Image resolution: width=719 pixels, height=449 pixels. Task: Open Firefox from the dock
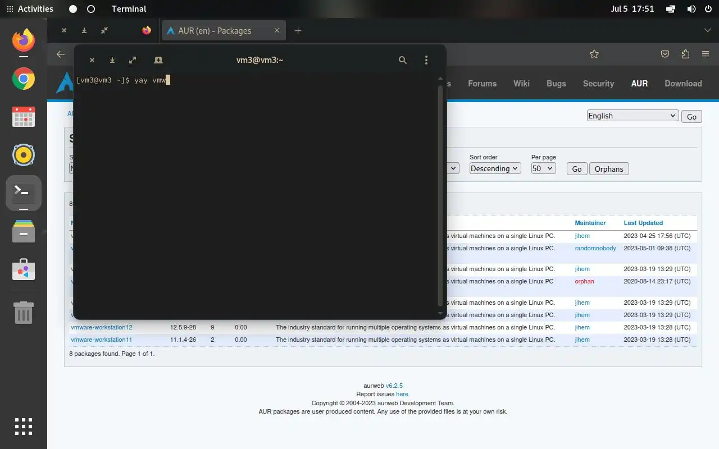[24, 40]
